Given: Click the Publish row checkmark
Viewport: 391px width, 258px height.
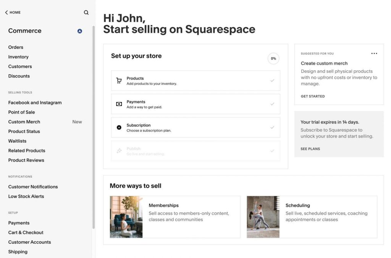Looking at the screenshot, I should [272, 151].
